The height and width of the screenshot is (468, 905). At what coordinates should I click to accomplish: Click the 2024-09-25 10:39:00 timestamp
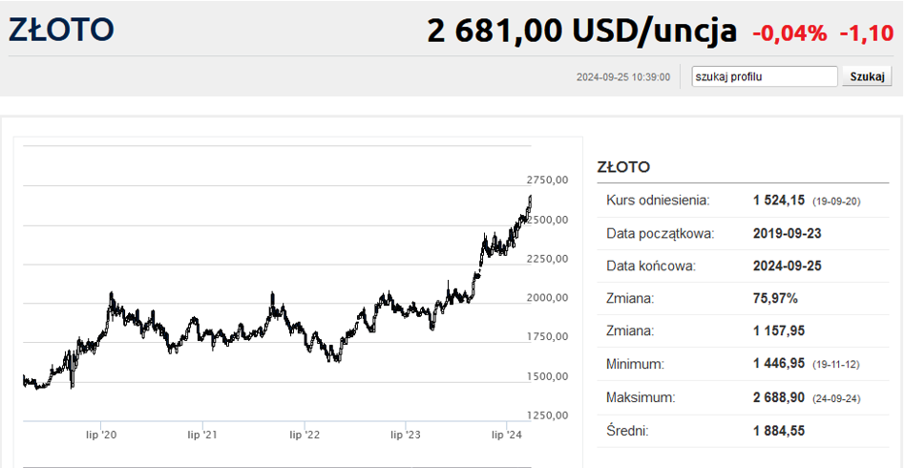coord(623,77)
